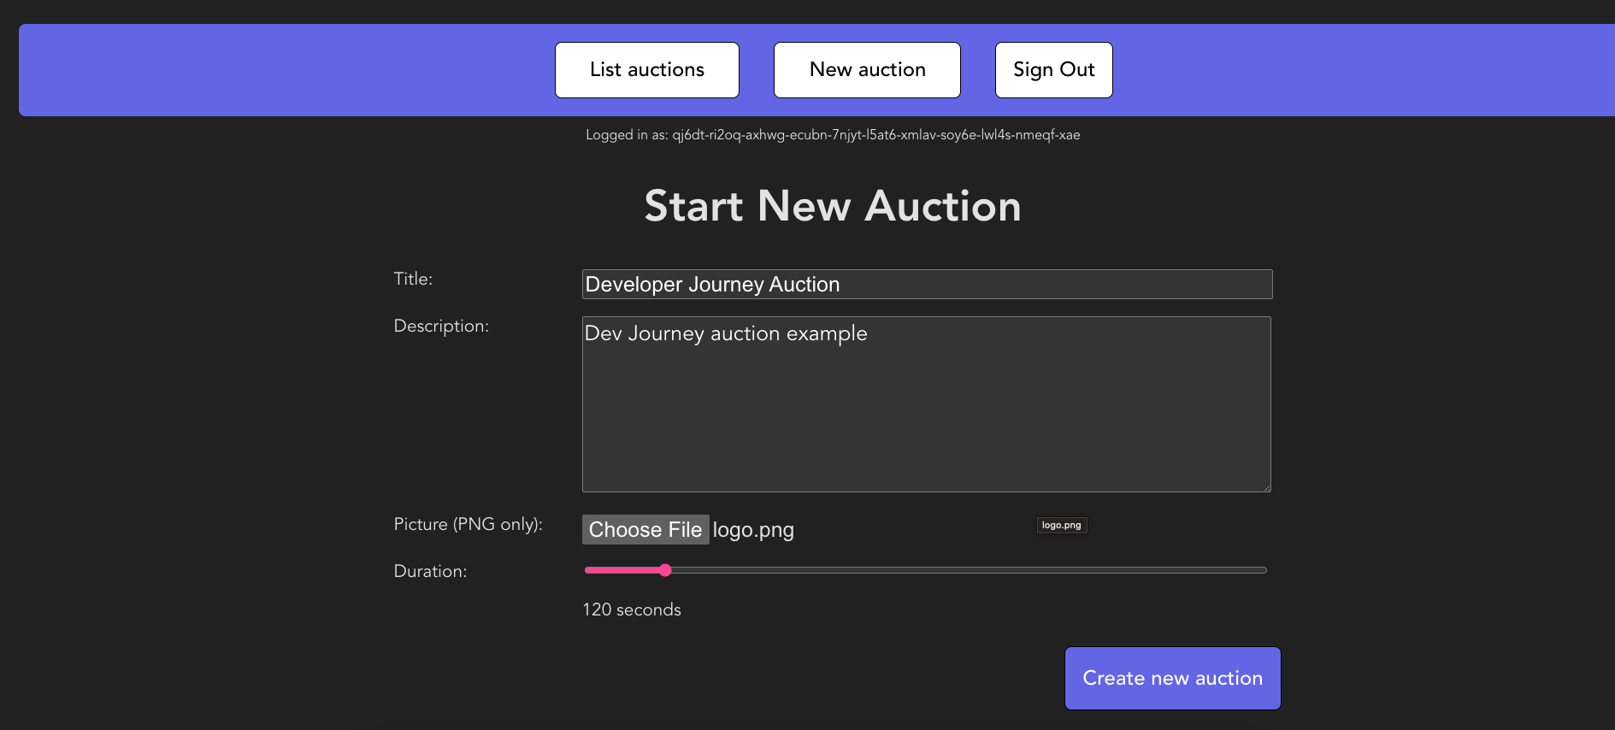Click the selected logo.png filename
The image size is (1615, 730).
point(753,530)
